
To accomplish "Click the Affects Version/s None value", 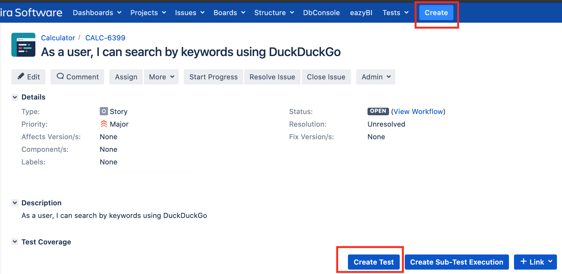I will 109,137.
